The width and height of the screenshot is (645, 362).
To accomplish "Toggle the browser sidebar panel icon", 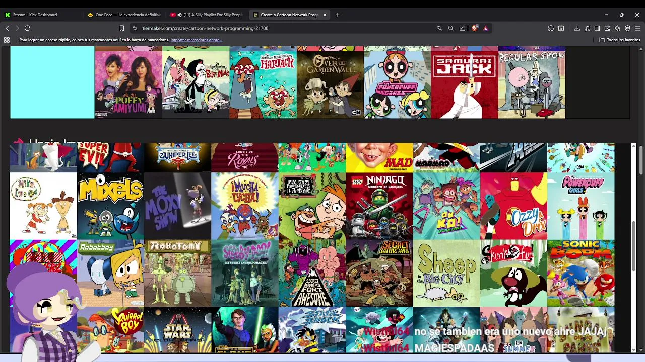I will [x=597, y=28].
